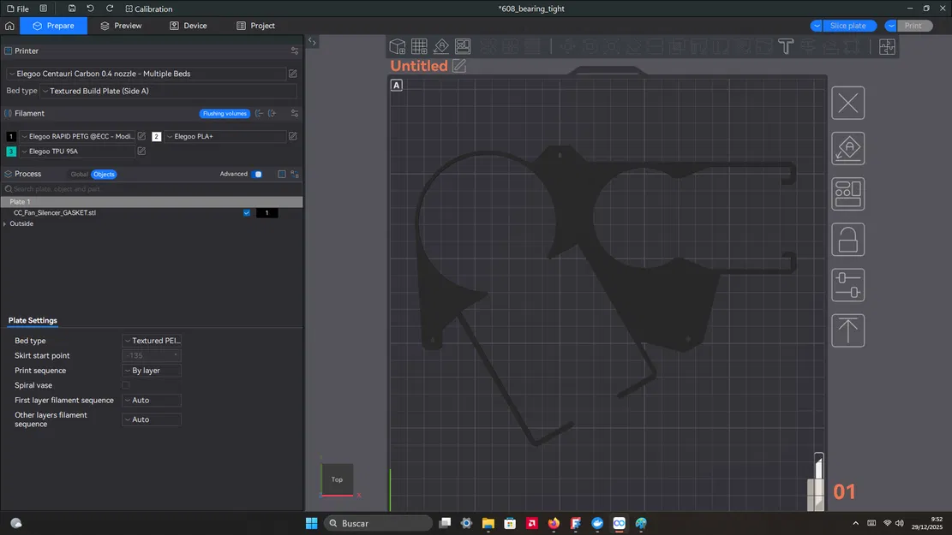This screenshot has width=952, height=535.
Task: Lock the current plate
Action: click(x=847, y=240)
